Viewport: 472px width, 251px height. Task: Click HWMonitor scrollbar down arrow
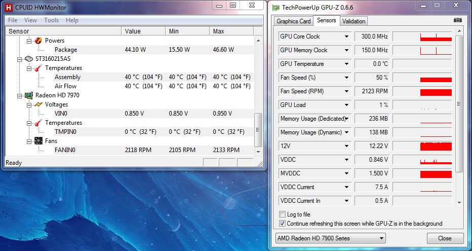pyautogui.click(x=258, y=152)
